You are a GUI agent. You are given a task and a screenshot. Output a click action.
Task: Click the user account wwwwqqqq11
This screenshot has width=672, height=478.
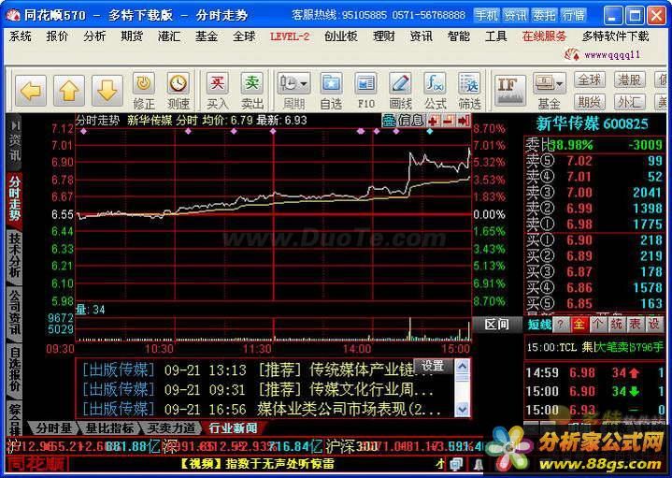[x=612, y=55]
